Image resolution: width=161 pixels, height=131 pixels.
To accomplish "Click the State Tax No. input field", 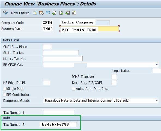I will [61, 53].
